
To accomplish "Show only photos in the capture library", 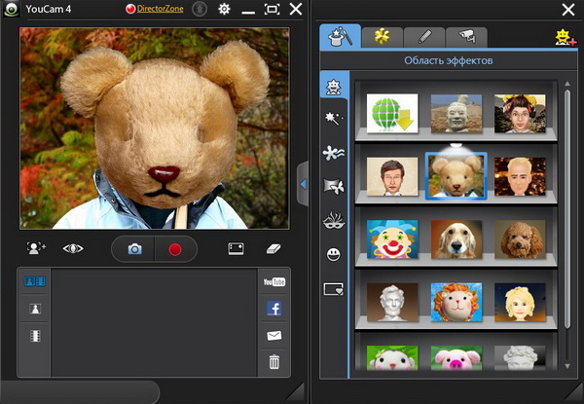I will (34, 309).
